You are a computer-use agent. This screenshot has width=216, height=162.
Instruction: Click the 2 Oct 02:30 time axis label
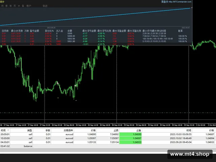[200, 125]
